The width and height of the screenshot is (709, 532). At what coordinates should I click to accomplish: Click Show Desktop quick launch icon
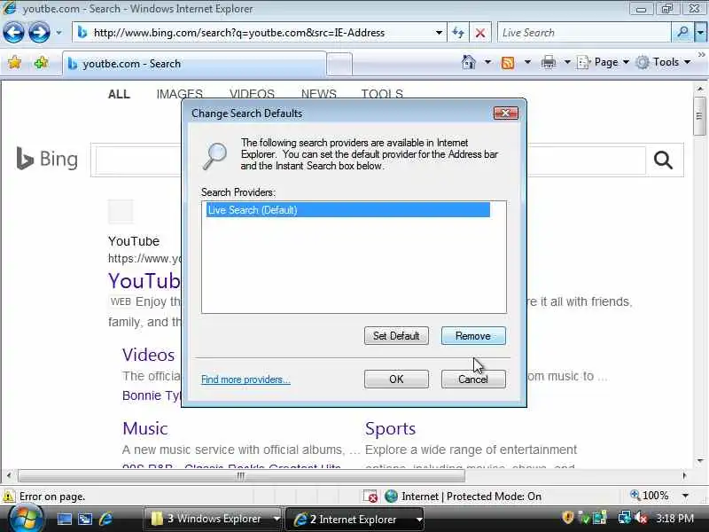pos(64,519)
